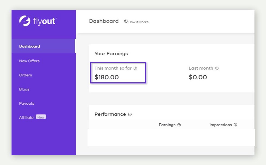Click help icon beside How it works
The image size is (266, 165).
click(x=126, y=21)
